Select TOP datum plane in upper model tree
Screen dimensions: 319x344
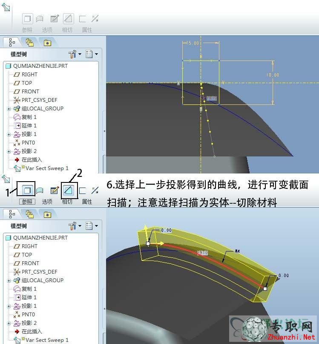tap(23, 83)
